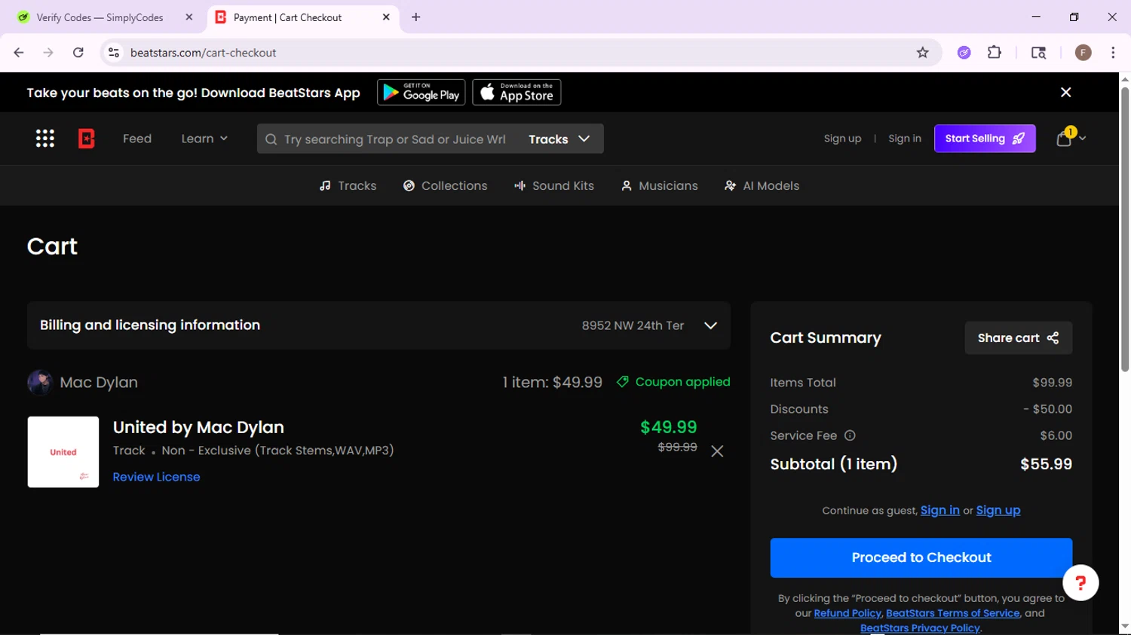The height and width of the screenshot is (635, 1131).
Task: Click Proceed to Checkout button
Action: click(x=921, y=557)
